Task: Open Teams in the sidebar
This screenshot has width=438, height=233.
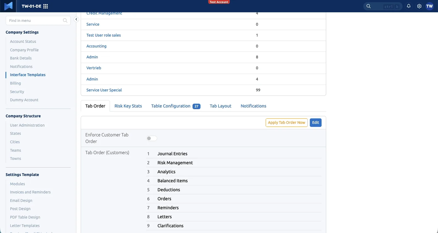Action: click(x=16, y=150)
